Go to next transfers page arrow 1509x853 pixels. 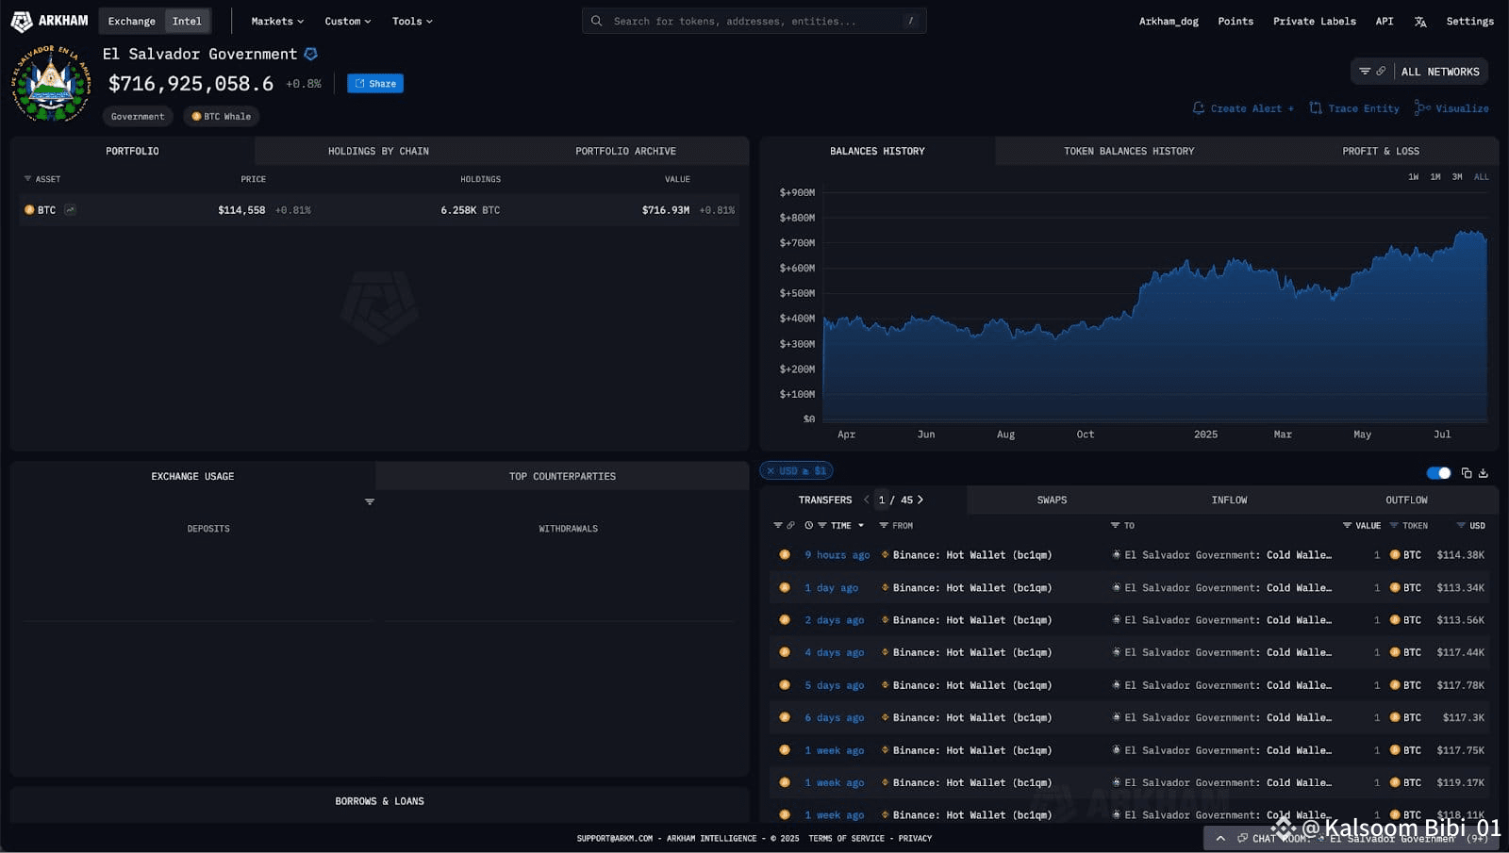[x=920, y=500]
